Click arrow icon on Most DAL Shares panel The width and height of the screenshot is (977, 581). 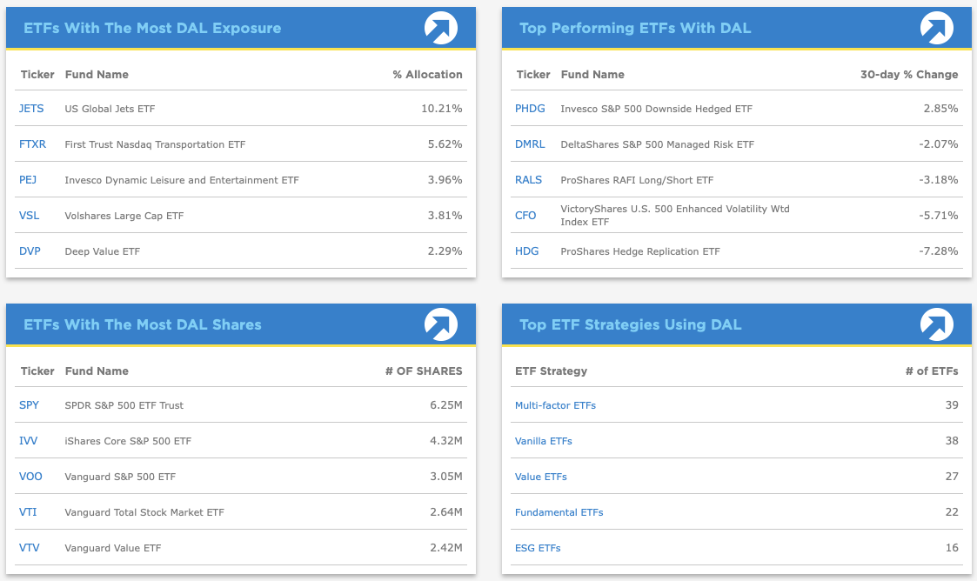pos(441,324)
